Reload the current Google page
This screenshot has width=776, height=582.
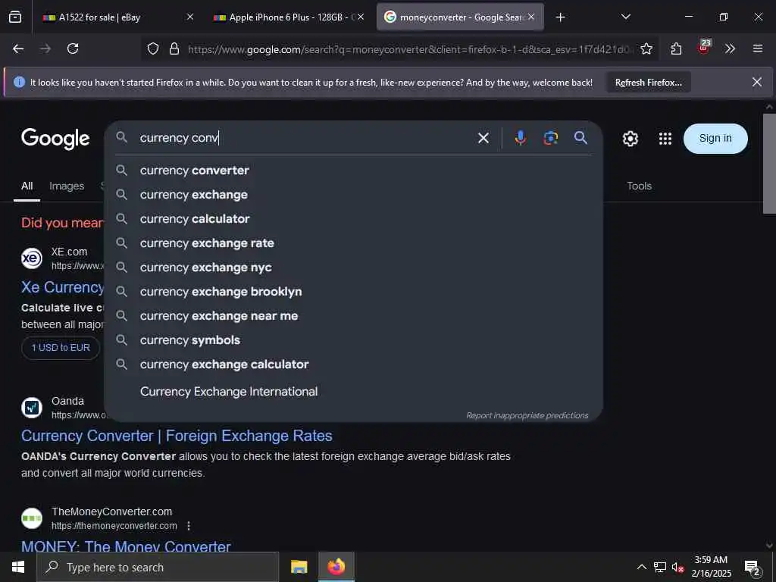click(x=73, y=48)
